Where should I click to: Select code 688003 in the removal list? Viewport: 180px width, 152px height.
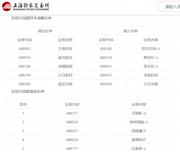coord(24,49)
